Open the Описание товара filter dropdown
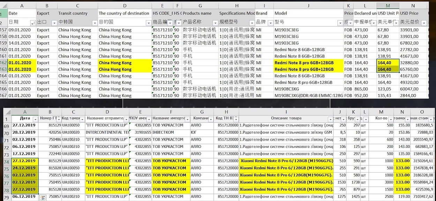Screen dimensions: 436x201 click(330, 119)
